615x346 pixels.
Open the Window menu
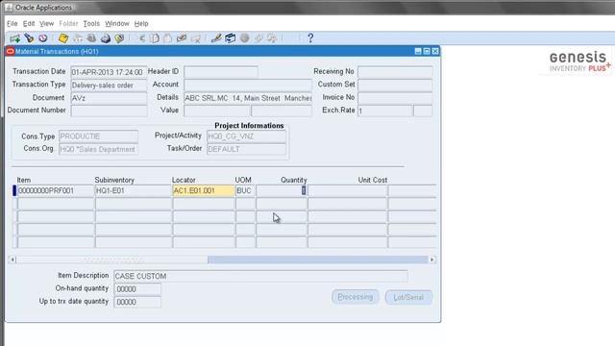[117, 23]
